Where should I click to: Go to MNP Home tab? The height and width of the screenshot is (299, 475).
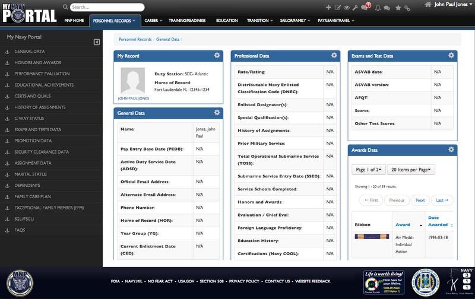(x=74, y=20)
